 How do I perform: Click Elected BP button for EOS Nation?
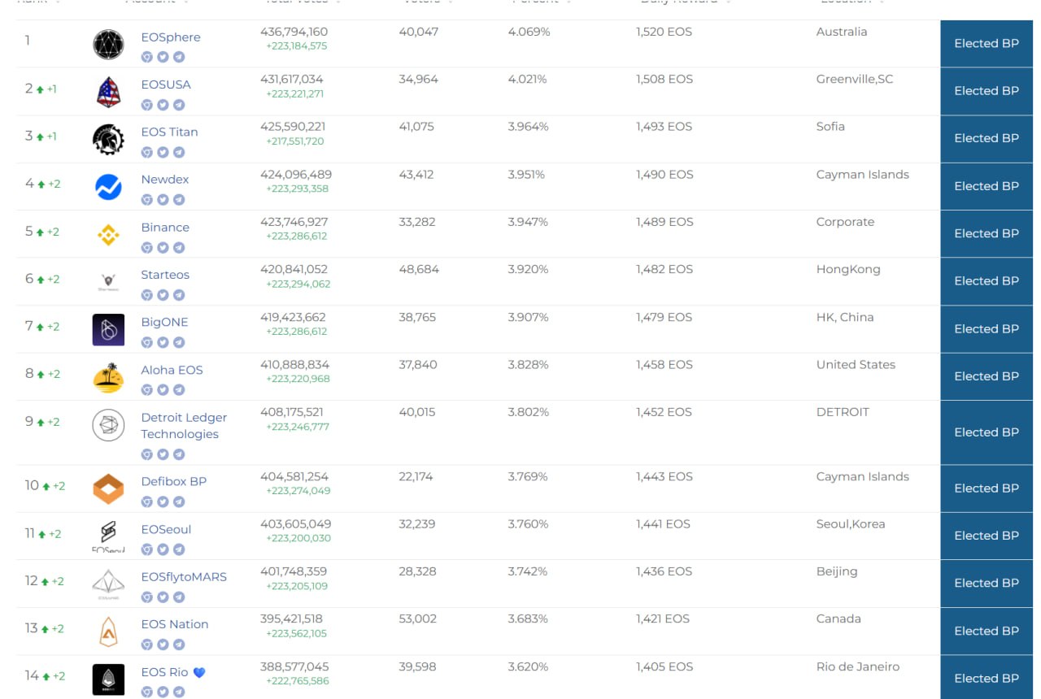(987, 632)
